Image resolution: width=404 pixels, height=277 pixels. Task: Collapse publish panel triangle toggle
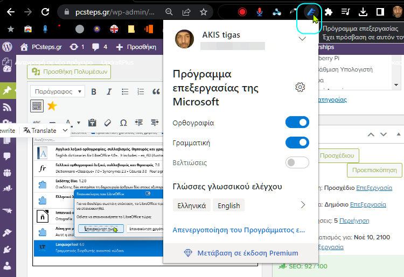pyautogui.click(x=398, y=134)
